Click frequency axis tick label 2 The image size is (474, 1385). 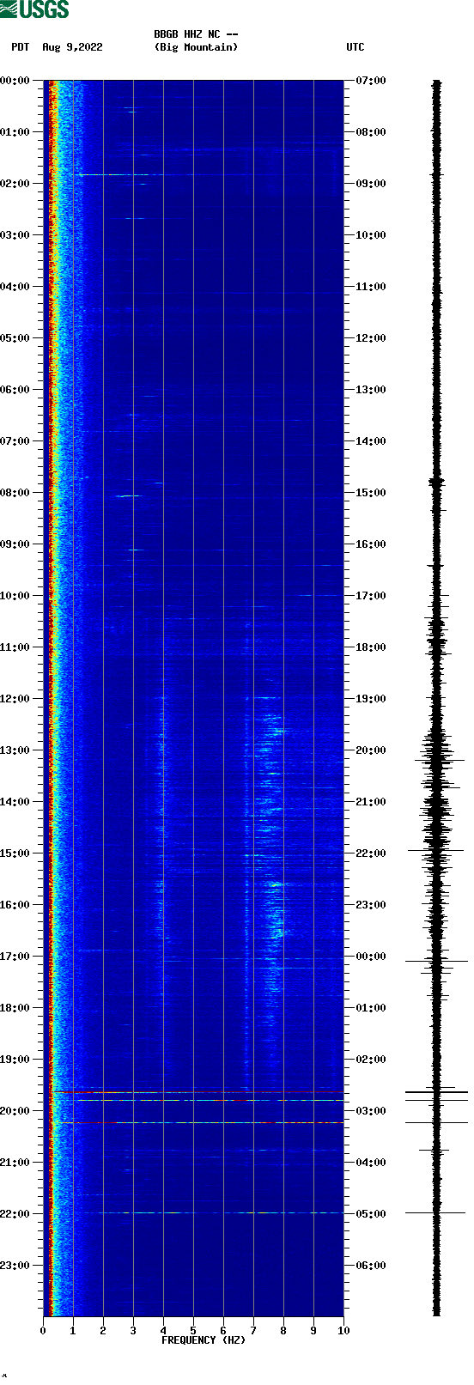point(103,1331)
